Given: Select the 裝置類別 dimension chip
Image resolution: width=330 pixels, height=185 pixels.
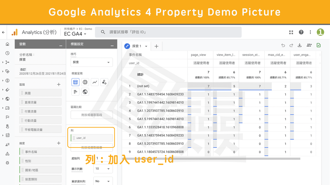Looking at the screenshot, I should coord(40,179).
